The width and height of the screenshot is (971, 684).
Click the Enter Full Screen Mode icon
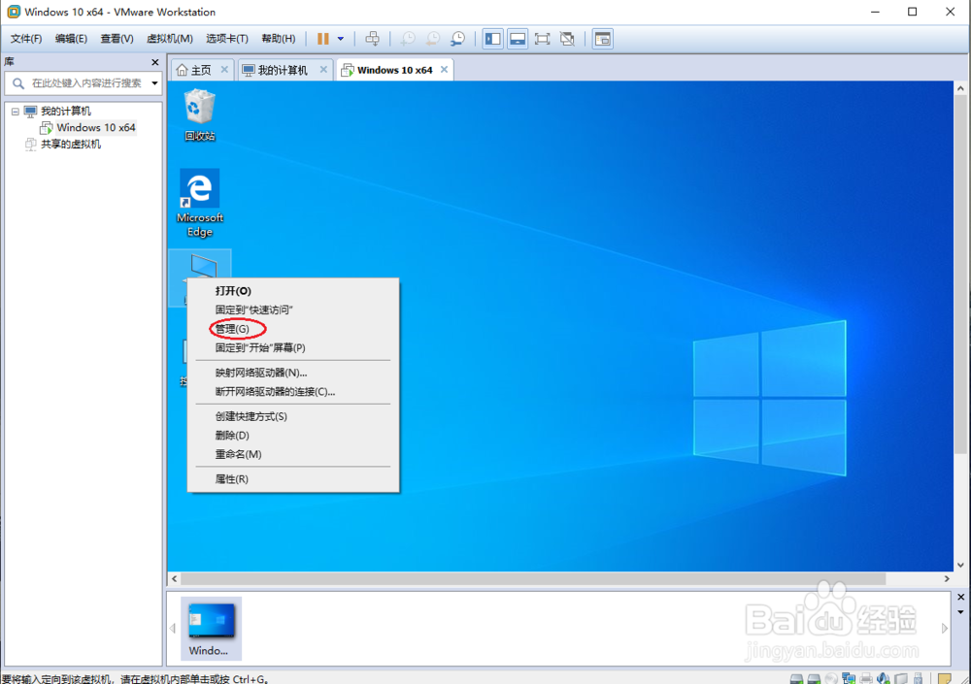tap(543, 39)
